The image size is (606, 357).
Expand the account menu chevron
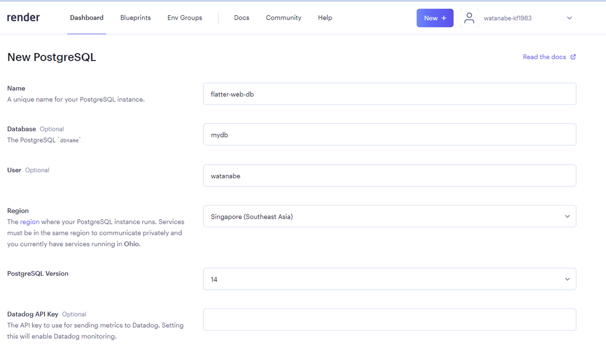pyautogui.click(x=569, y=18)
